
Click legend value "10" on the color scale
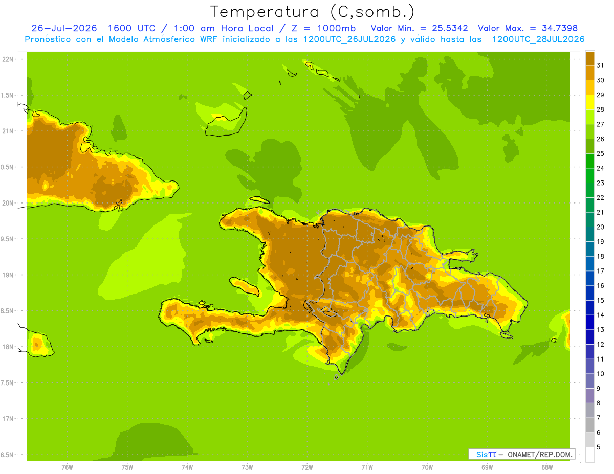click(x=601, y=374)
